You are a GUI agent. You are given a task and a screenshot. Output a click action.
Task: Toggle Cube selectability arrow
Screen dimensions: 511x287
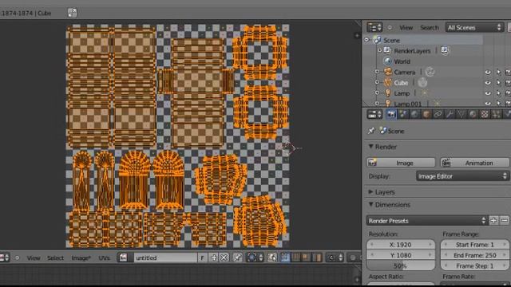pos(498,83)
